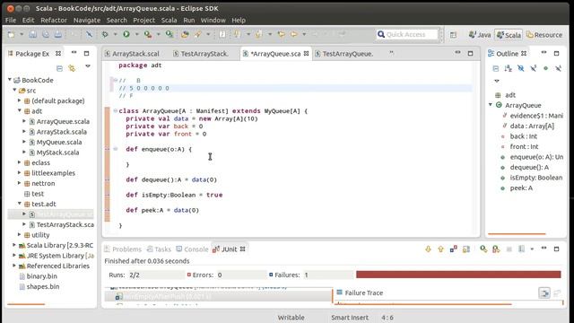Toggle Hide Local Types in Outline panel
This screenshot has width=574, height=323.
(558, 68)
